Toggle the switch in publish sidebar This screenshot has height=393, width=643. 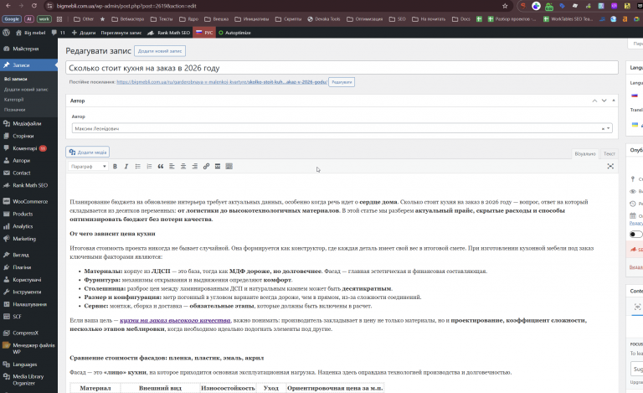635,235
